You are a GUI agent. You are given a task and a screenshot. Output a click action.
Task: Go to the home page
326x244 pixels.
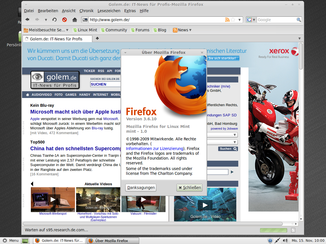point(74,20)
